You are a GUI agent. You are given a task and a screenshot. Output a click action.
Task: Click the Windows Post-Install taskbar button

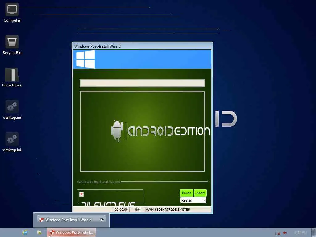click(x=71, y=232)
